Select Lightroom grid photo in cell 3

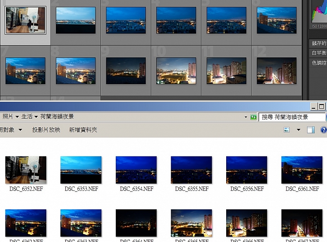coord(126,20)
